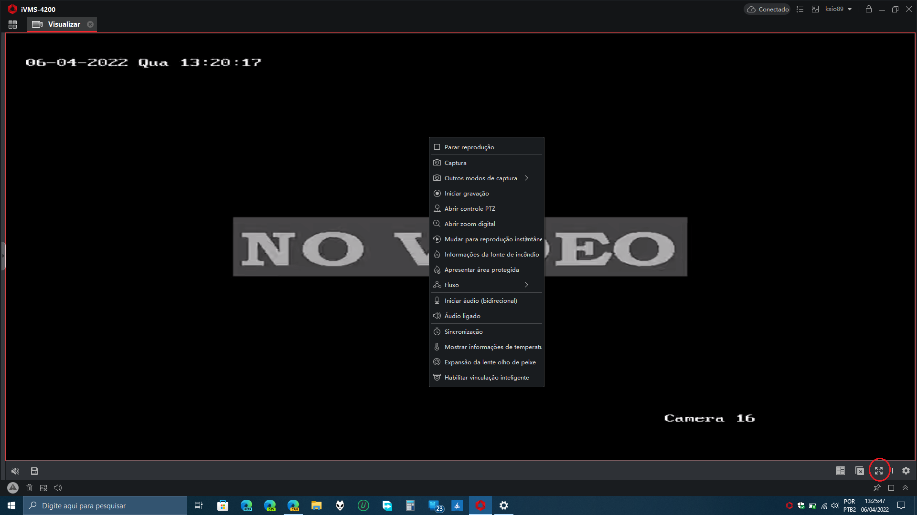Click the trash delete icon bottom bar
The height and width of the screenshot is (515, 917).
pos(29,488)
